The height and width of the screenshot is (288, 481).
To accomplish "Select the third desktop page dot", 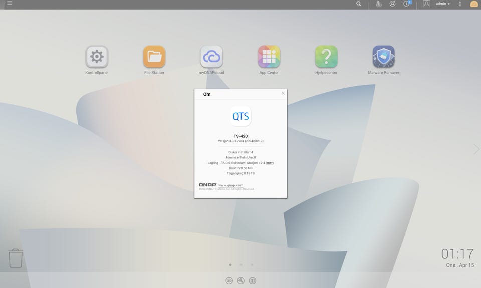I will [x=252, y=265].
